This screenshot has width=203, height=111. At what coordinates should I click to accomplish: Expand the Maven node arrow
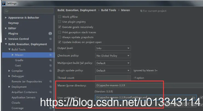point(13,55)
